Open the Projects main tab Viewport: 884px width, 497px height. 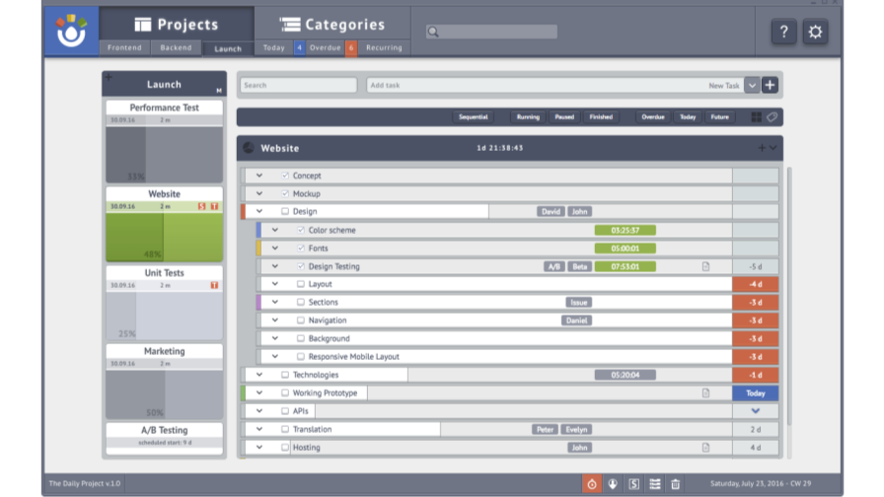(177, 25)
